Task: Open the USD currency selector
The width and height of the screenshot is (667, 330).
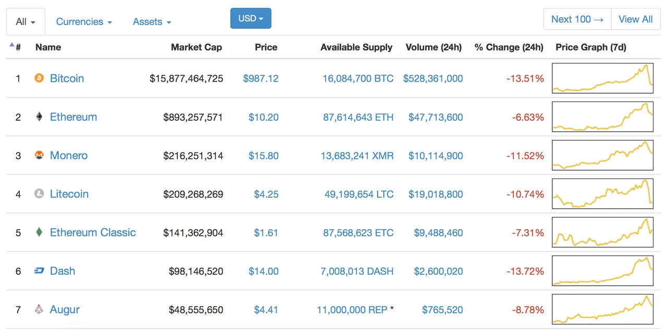Action: click(x=251, y=19)
